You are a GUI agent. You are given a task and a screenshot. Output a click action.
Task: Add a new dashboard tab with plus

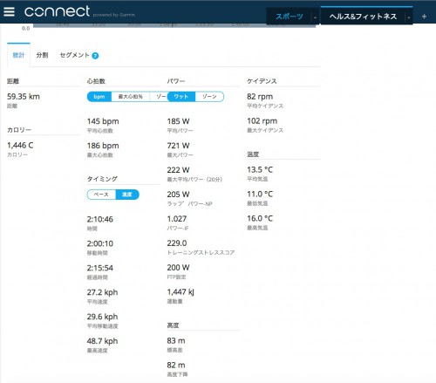tap(424, 17)
